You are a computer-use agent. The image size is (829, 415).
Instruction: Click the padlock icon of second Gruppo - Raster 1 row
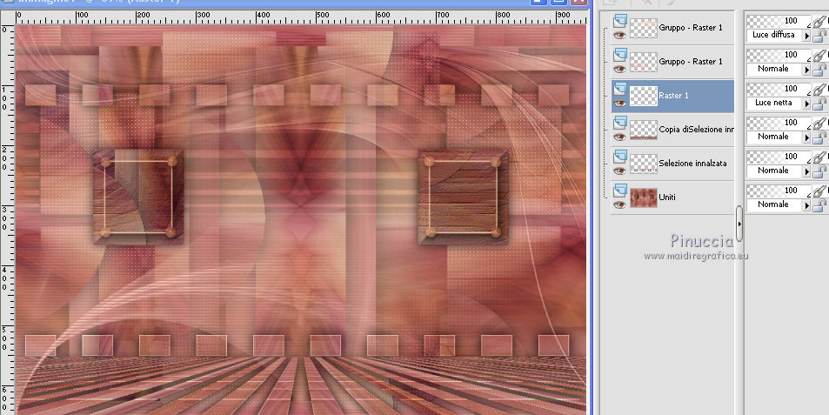coord(819,70)
